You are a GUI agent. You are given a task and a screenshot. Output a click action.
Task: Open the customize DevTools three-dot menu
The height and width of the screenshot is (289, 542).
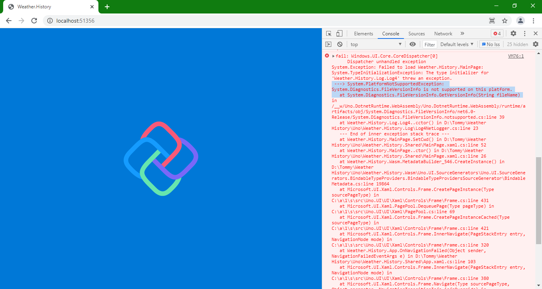tap(525, 33)
